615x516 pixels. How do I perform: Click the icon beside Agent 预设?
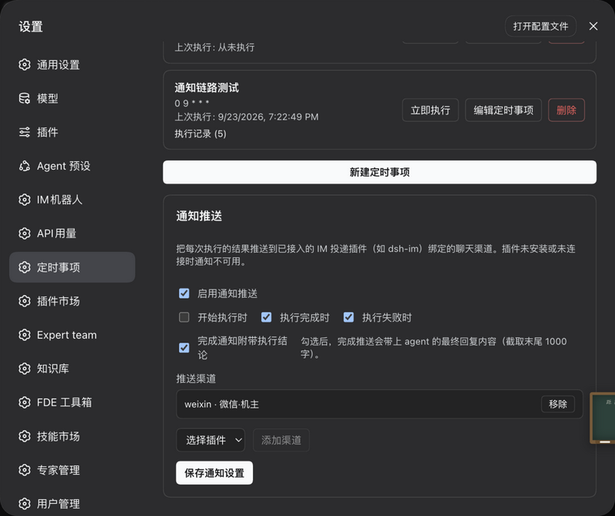25,166
